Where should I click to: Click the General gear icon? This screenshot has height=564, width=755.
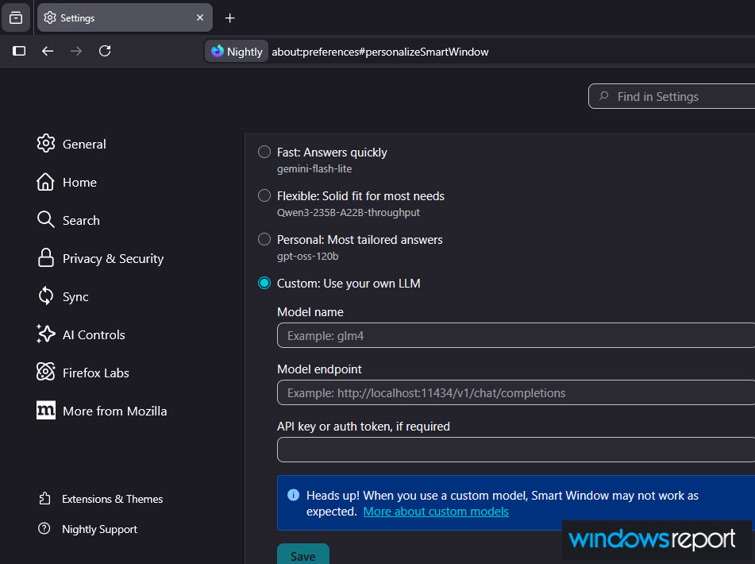(46, 143)
